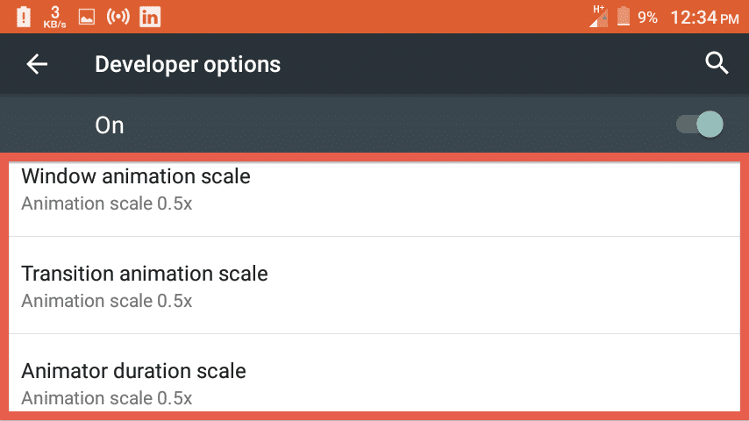
Task: Tap the battery level icon near 9%
Action: (x=624, y=17)
